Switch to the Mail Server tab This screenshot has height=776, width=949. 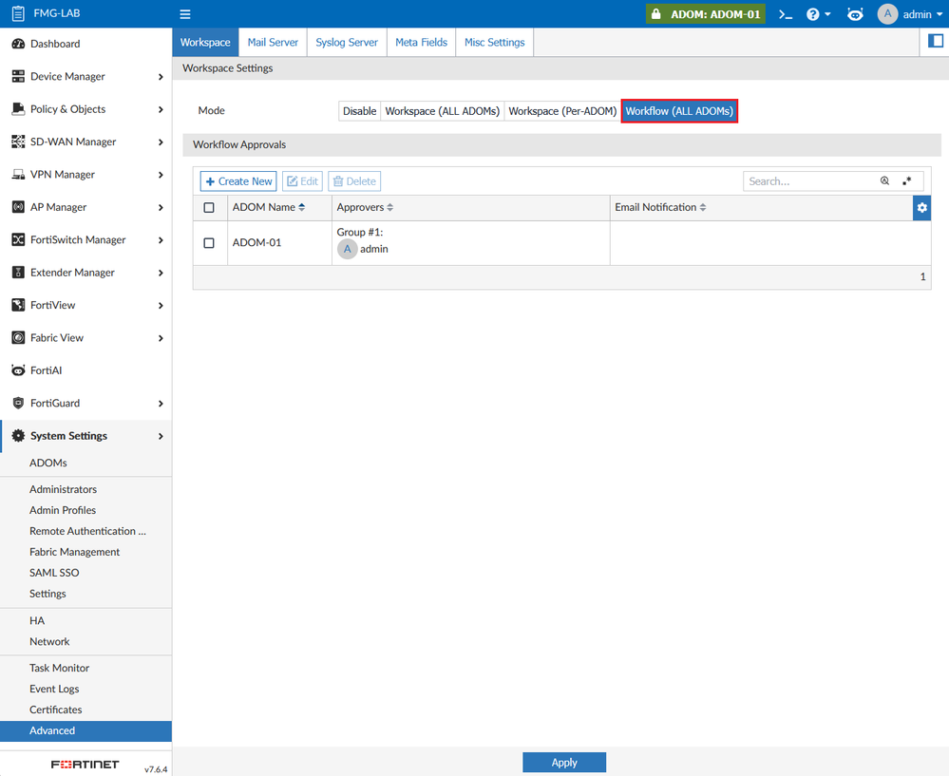pyautogui.click(x=273, y=43)
